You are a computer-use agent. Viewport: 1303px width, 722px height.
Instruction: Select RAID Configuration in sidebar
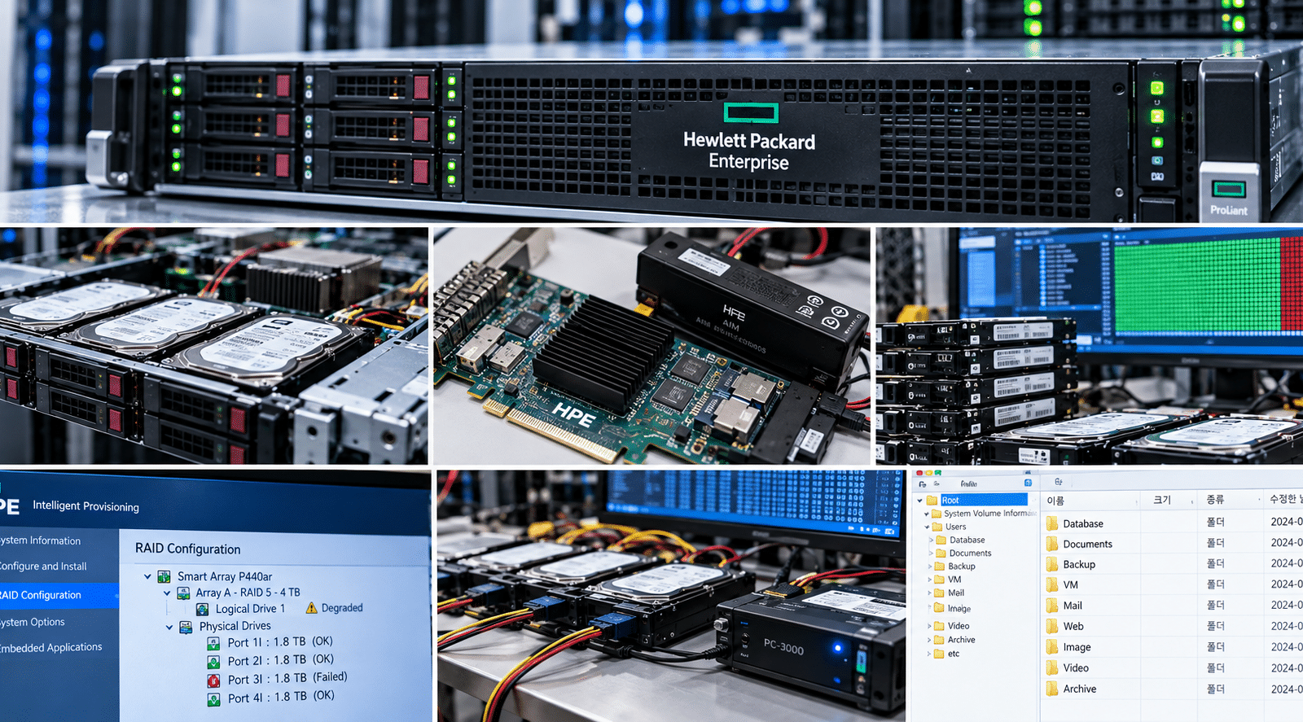coord(59,595)
